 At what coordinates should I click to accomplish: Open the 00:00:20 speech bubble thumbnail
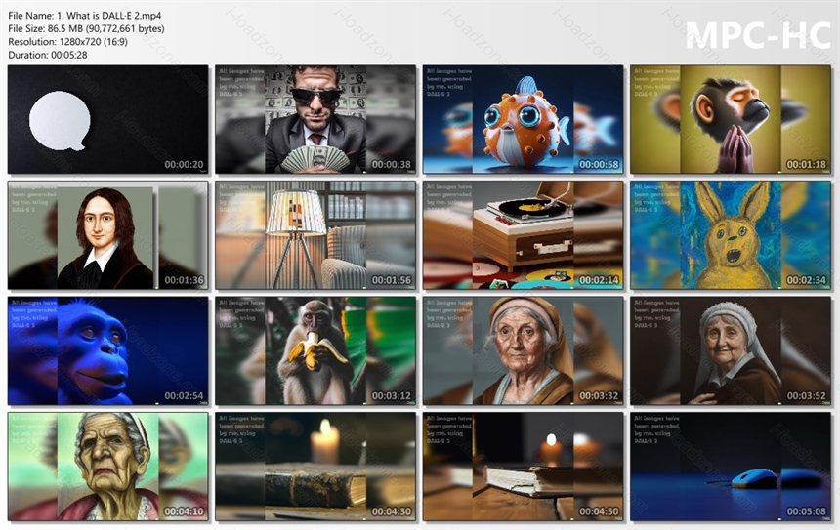[107, 119]
